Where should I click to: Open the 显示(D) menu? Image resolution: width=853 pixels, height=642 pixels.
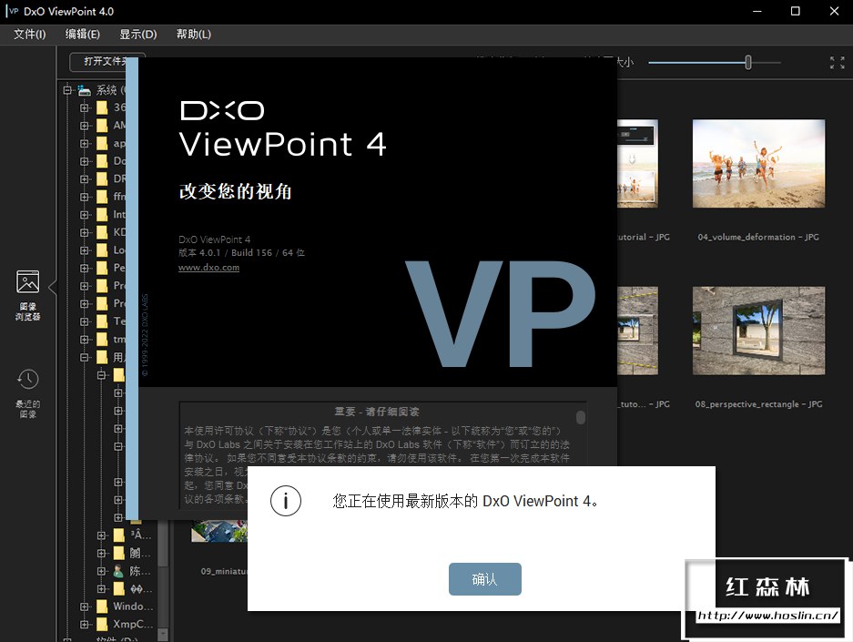[x=138, y=35]
